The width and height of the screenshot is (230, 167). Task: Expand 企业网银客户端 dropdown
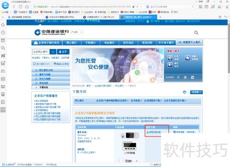click(x=153, y=101)
